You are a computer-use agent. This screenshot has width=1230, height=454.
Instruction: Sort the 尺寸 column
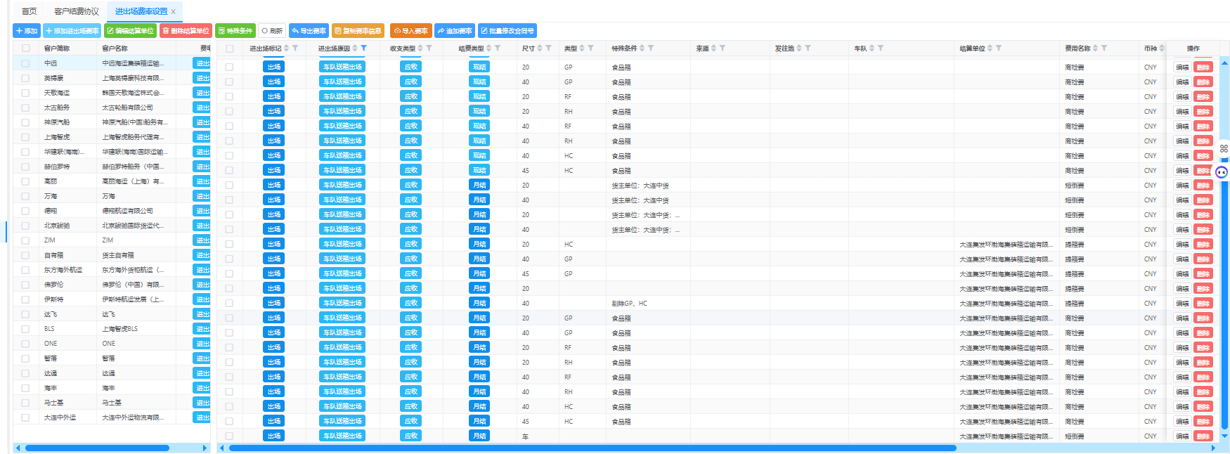(x=539, y=48)
